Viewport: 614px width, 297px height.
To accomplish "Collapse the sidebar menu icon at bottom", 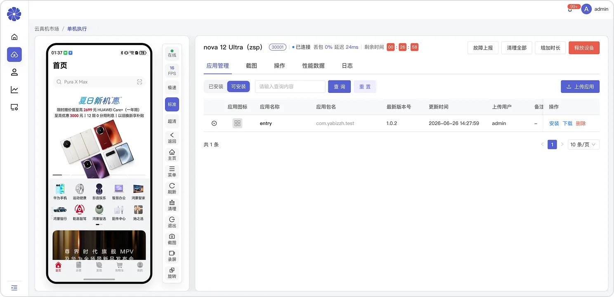I will (14, 288).
